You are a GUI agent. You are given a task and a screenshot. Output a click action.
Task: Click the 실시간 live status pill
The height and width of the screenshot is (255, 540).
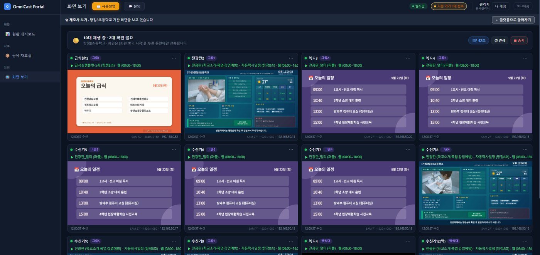point(418,6)
